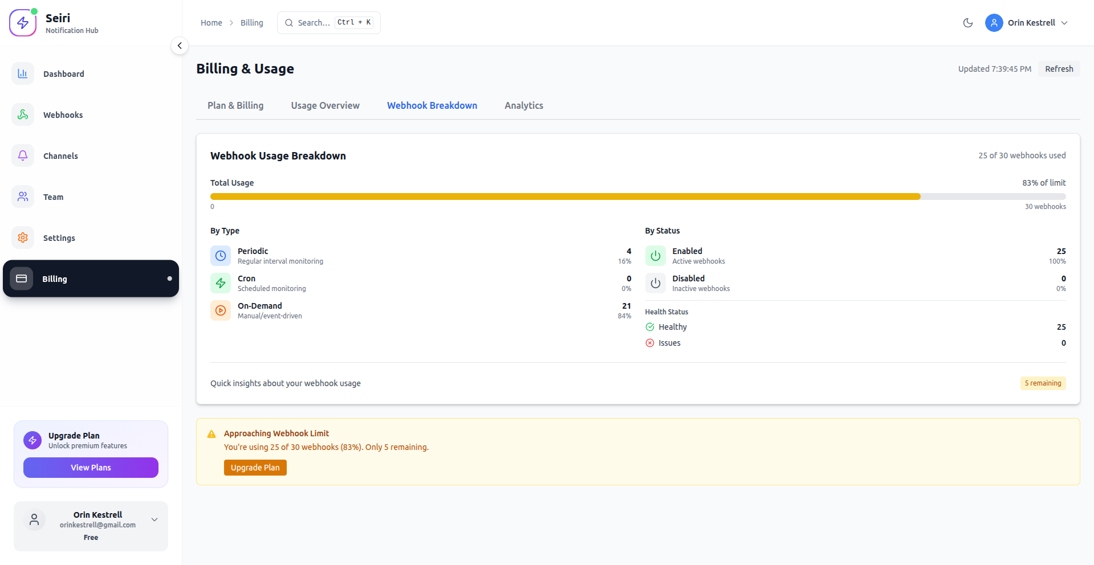Viewport: 1094px width, 565px height.
Task: Click the Billing card icon in sidebar
Action: coord(22,279)
